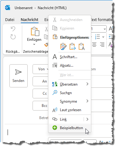Expand the Einfügen dropdown arrow
Viewport: 118px width, 148px height.
pos(34,44)
